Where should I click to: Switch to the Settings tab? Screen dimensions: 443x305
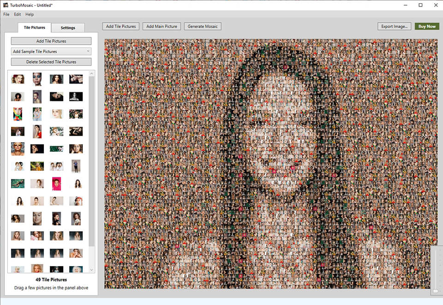[68, 28]
